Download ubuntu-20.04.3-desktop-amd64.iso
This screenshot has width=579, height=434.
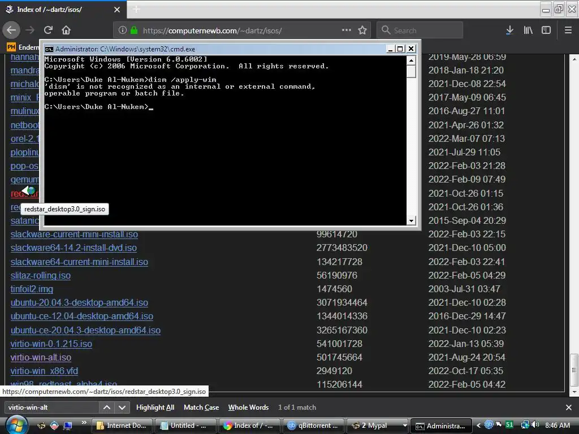[79, 303]
